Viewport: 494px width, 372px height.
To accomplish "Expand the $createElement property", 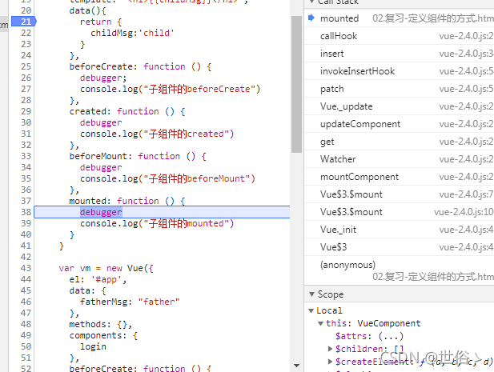I will click(x=330, y=362).
